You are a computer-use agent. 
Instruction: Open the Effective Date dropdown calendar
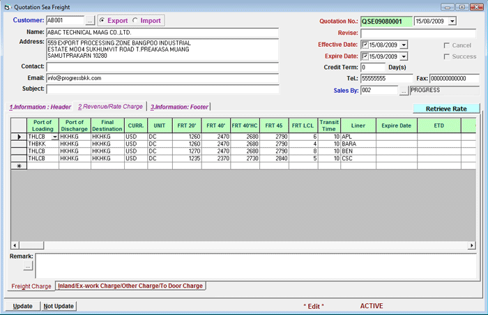pyautogui.click(x=404, y=45)
